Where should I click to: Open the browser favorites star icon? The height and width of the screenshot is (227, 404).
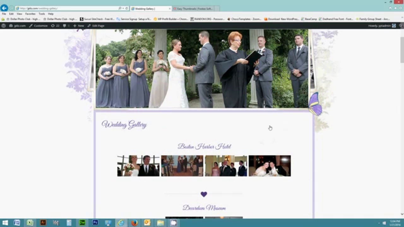coord(395,8)
